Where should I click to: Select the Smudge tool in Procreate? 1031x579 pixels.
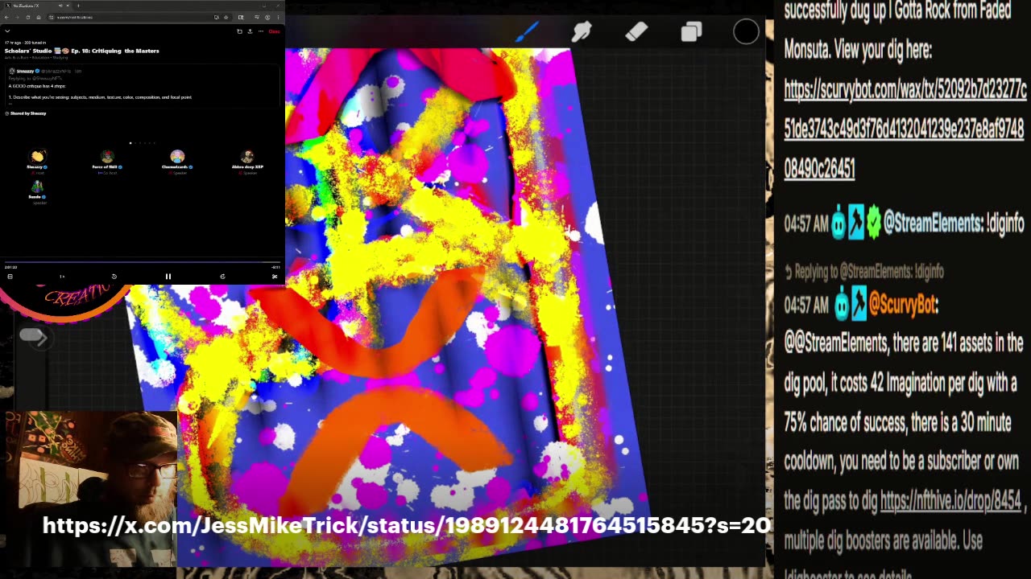pyautogui.click(x=582, y=32)
